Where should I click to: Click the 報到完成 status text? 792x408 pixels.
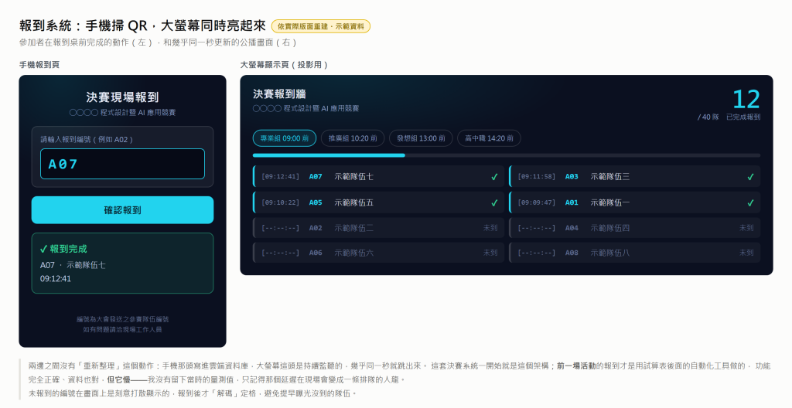[x=68, y=249]
